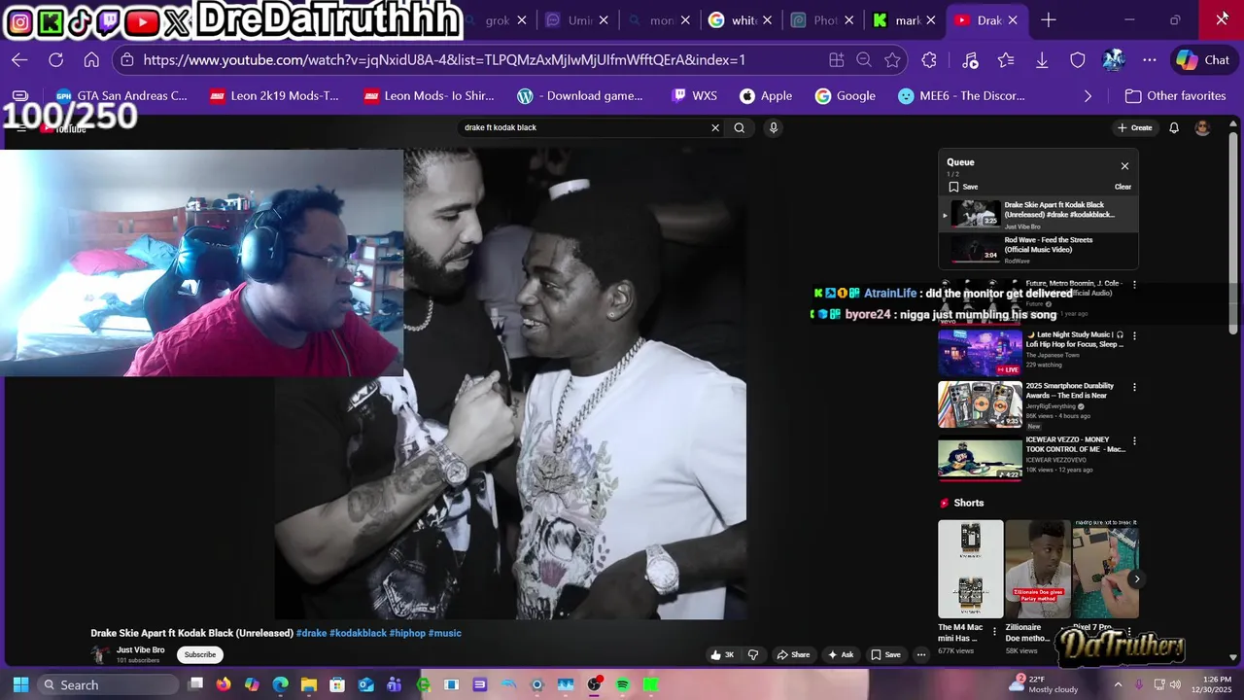Click the zoom out magnifier in address bar

864,60
